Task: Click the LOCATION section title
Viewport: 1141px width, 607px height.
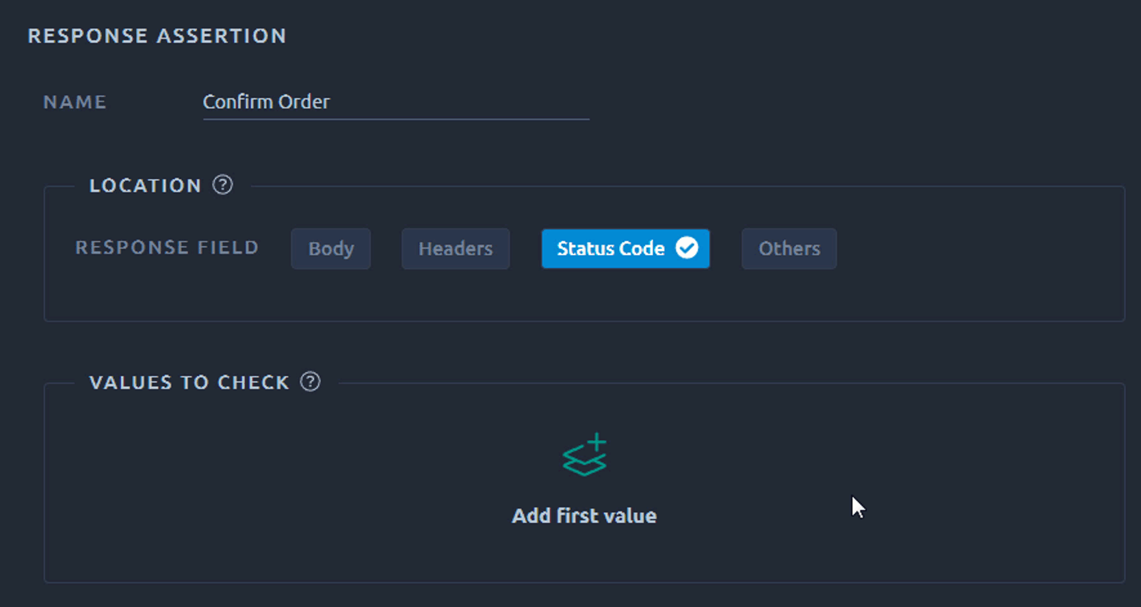Action: (x=145, y=185)
